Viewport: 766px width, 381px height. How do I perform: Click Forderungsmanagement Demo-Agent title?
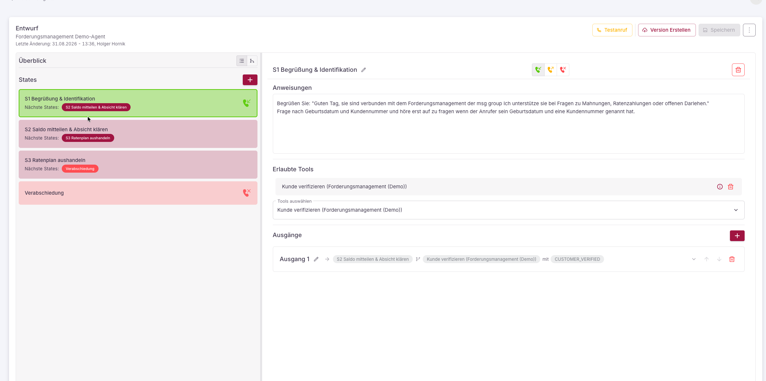[60, 37]
